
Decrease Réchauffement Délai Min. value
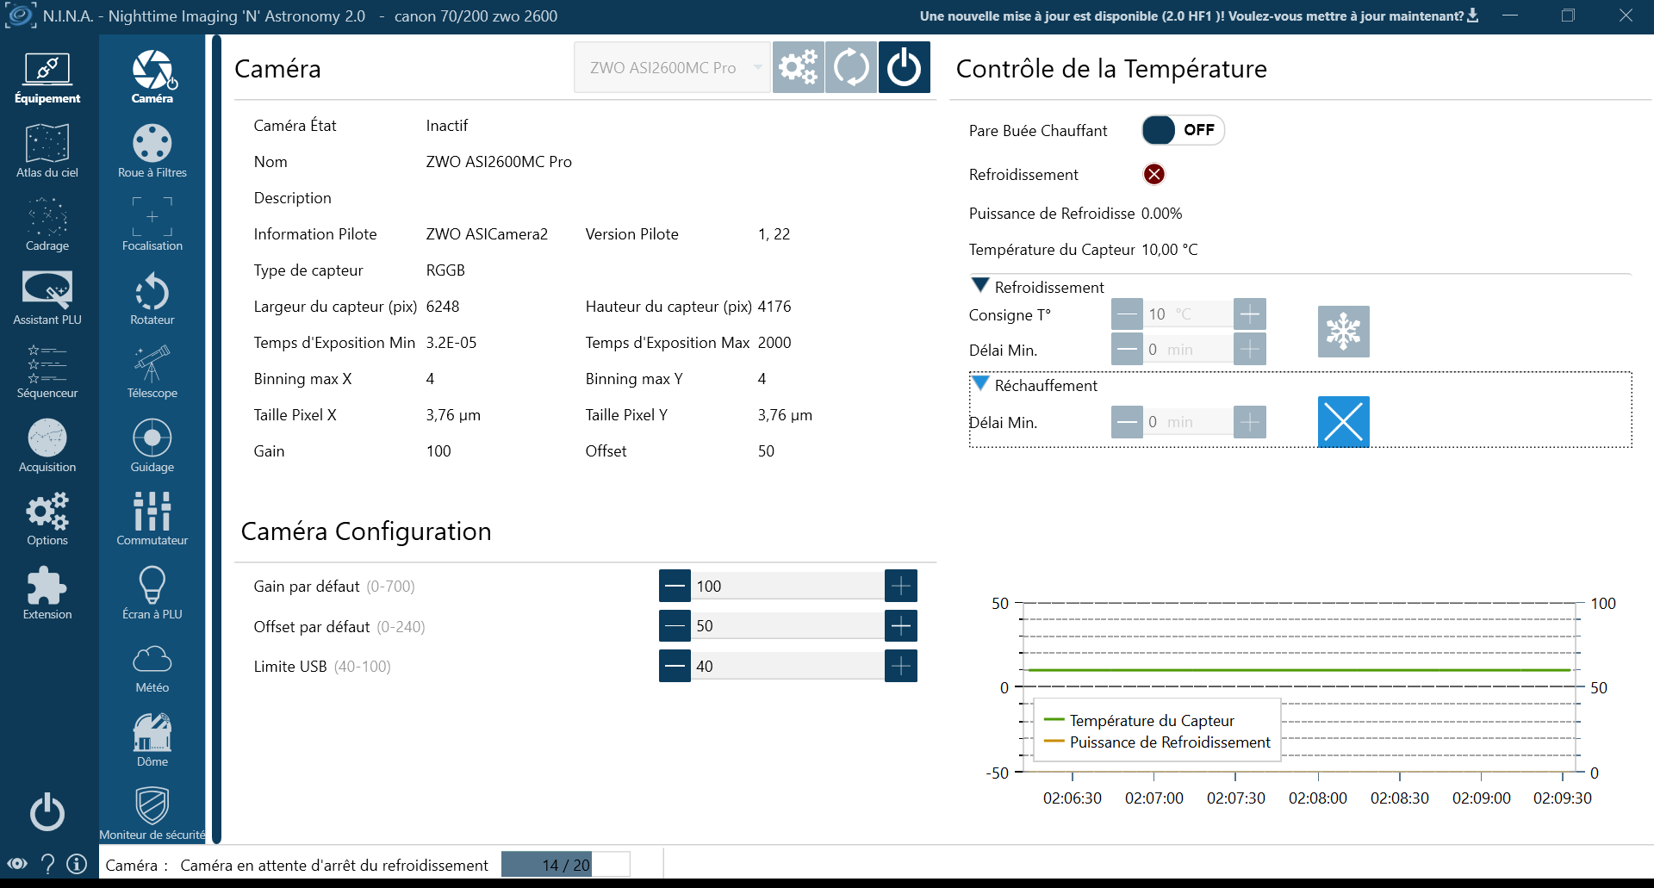(1127, 422)
